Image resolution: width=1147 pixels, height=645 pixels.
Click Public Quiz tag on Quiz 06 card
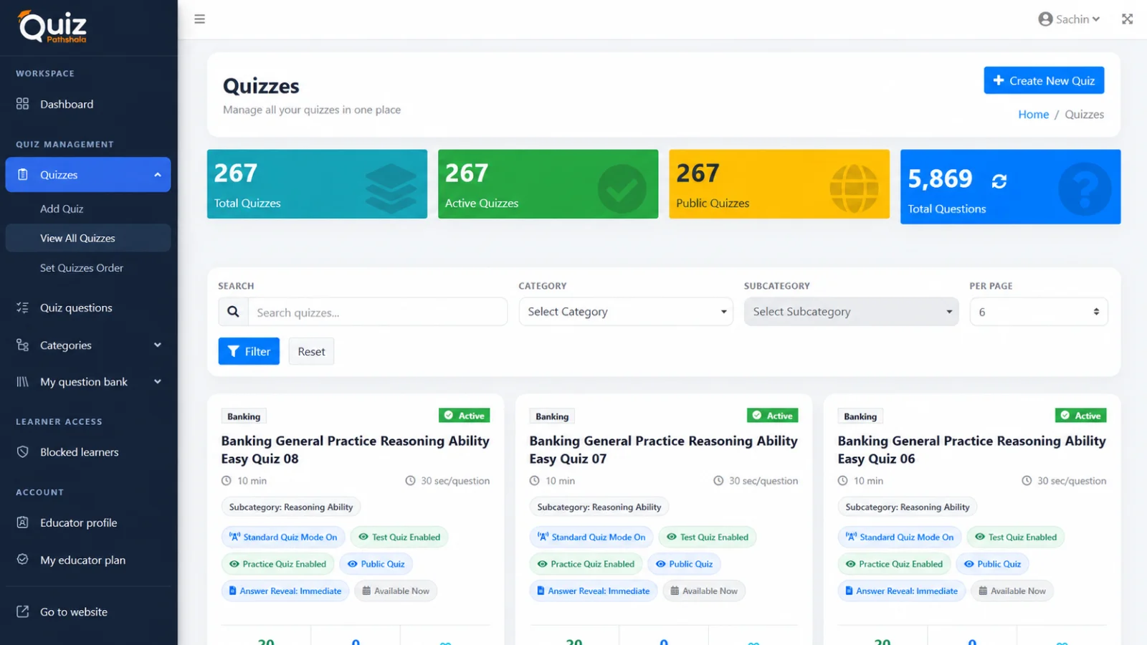(992, 564)
